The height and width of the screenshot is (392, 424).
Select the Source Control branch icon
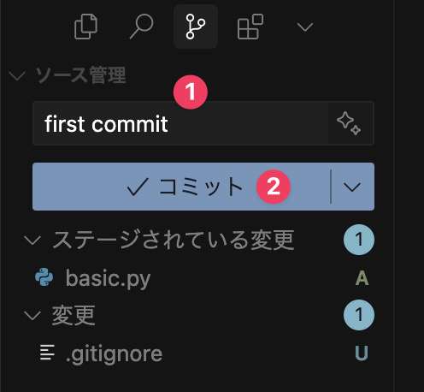coord(196,27)
